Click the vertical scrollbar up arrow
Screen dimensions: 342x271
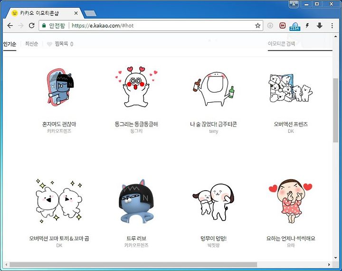(335, 36)
